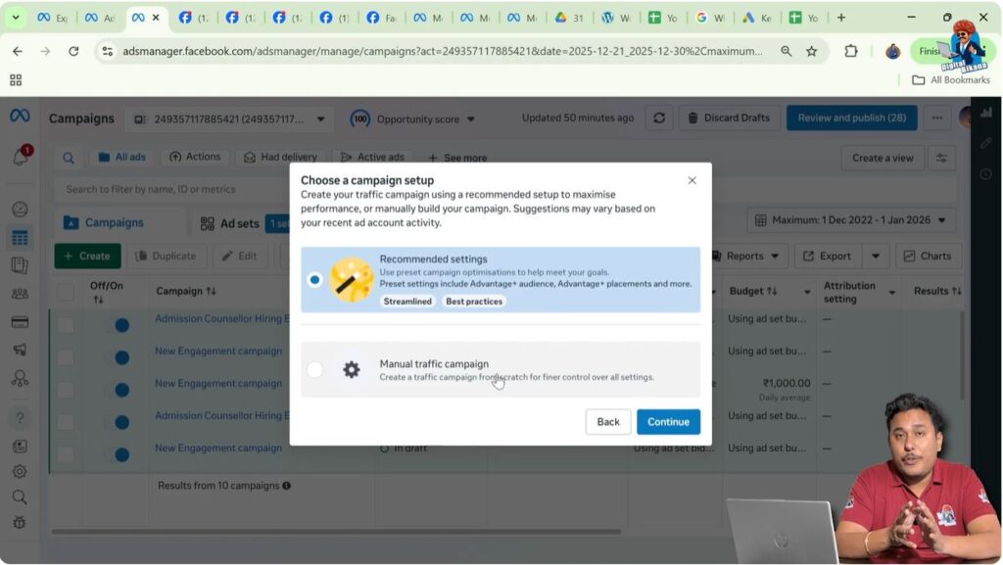The image size is (1003, 565).
Task: Click Review and publish (28)
Action: pyautogui.click(x=851, y=118)
